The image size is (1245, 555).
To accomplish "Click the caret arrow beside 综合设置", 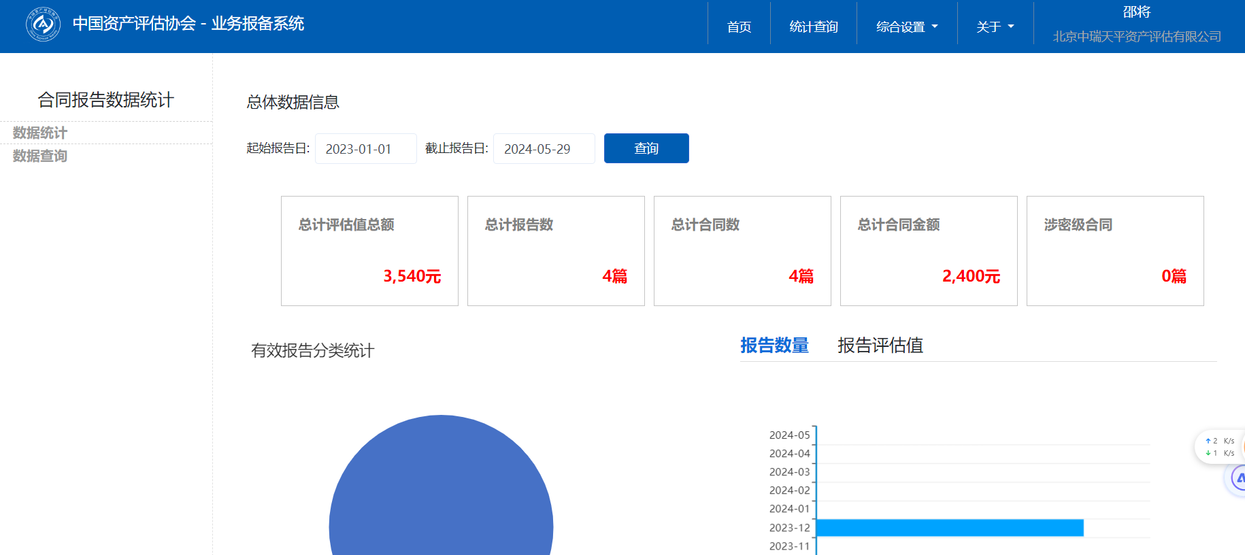I will point(935,27).
